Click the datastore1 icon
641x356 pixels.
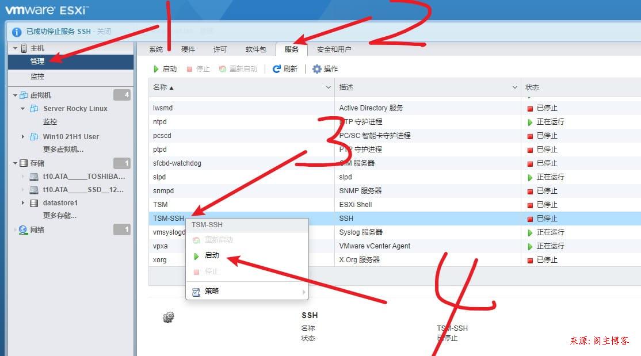click(34, 203)
